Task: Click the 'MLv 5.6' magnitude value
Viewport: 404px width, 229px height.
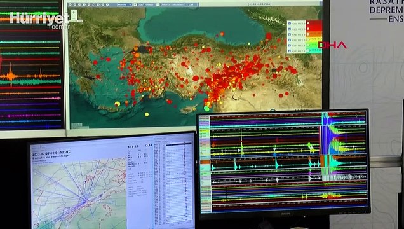Action: coord(133,146)
